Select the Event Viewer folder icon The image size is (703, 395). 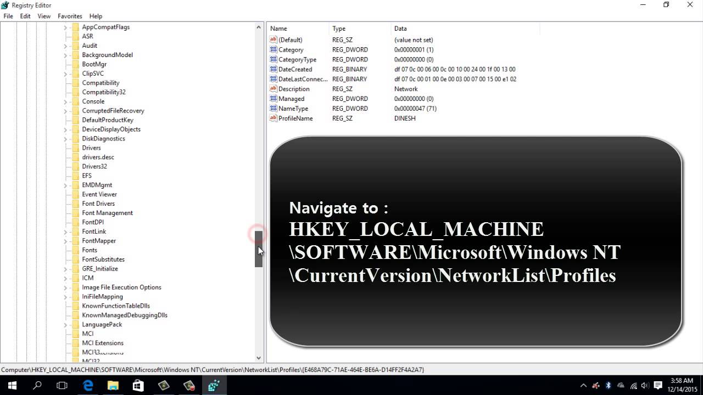pos(75,195)
